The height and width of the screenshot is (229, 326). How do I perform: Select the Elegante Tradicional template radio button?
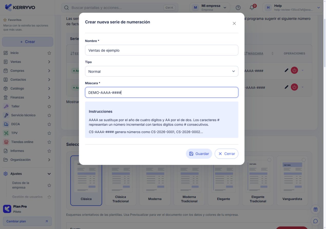click(x=269, y=160)
